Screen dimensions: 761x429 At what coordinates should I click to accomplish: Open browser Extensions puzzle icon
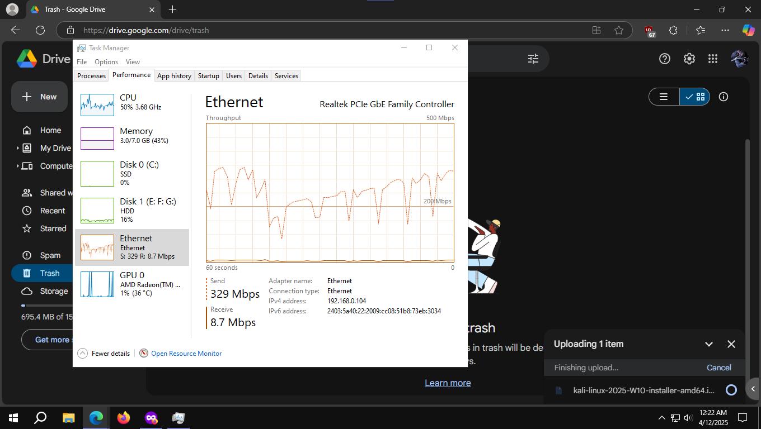[x=674, y=30]
